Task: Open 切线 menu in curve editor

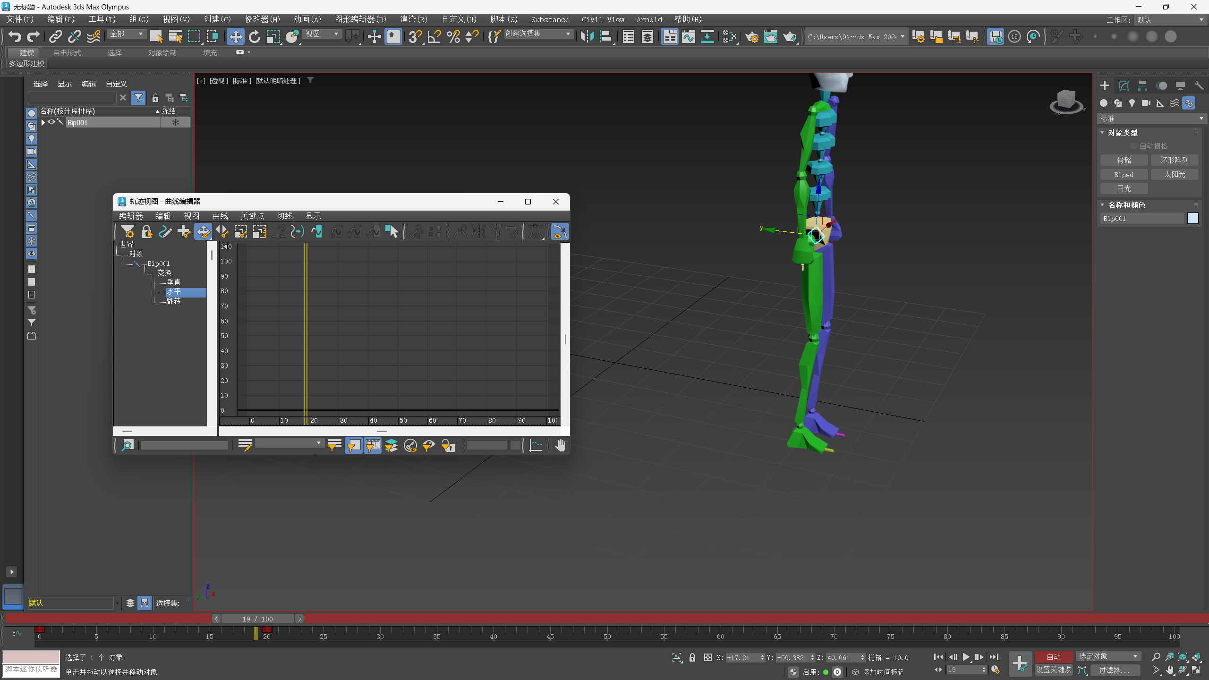Action: tap(285, 216)
